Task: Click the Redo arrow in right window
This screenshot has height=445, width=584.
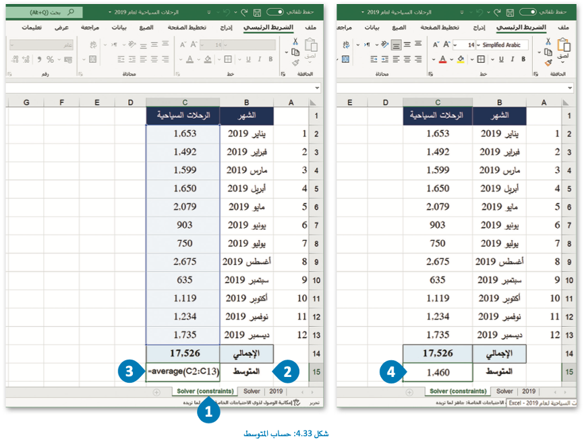Action: [x=497, y=12]
